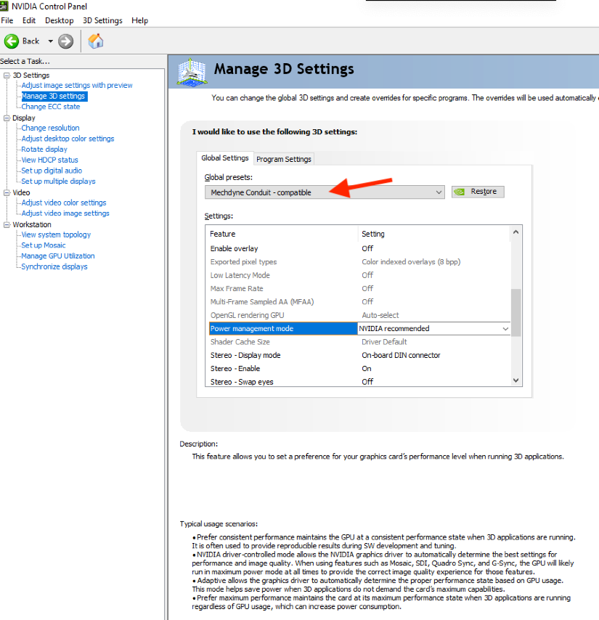This screenshot has height=620, width=599.
Task: Open the Help menu
Action: click(139, 20)
